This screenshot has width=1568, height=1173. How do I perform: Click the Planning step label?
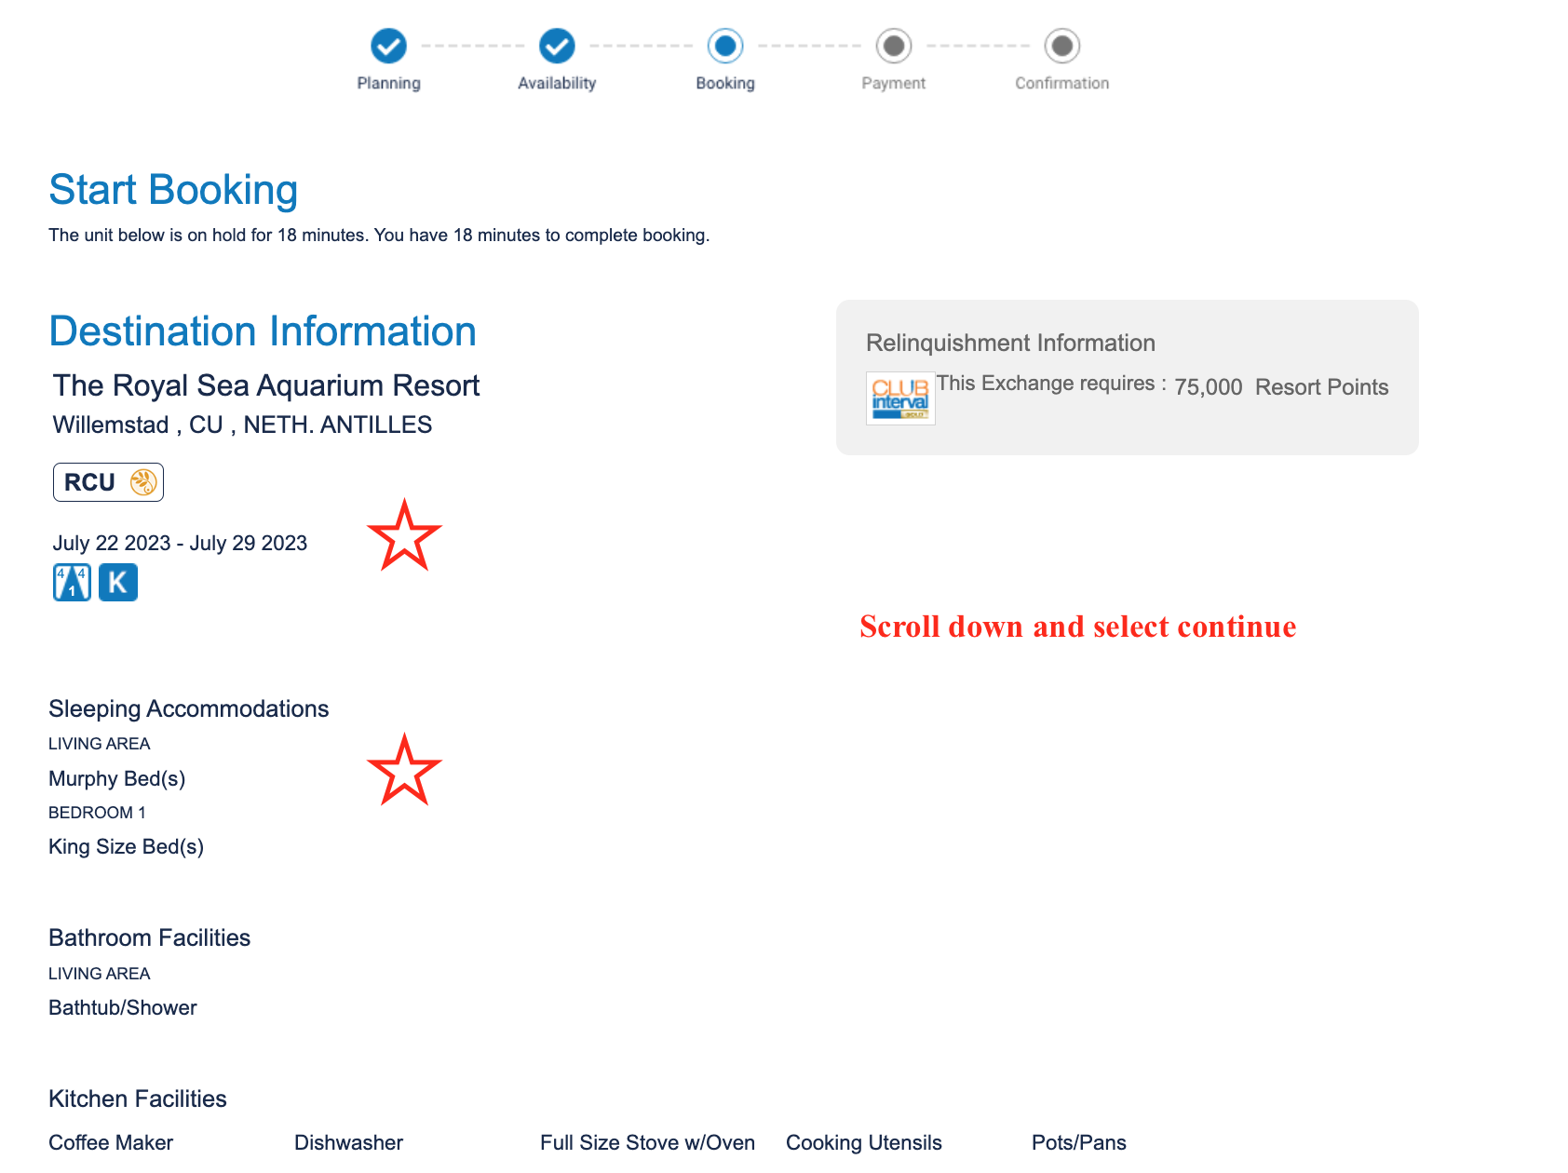point(388,83)
